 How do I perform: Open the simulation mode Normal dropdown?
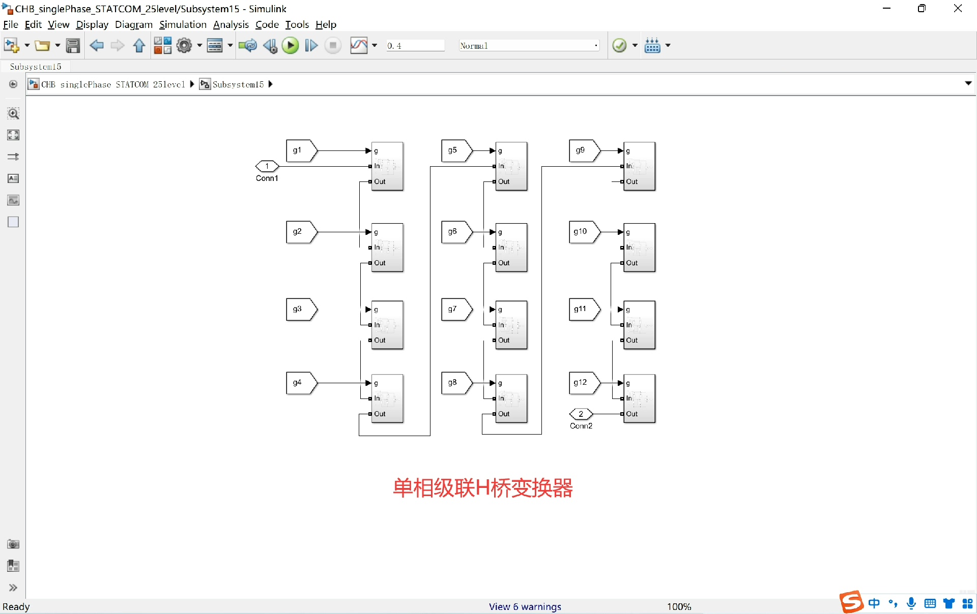click(x=529, y=46)
